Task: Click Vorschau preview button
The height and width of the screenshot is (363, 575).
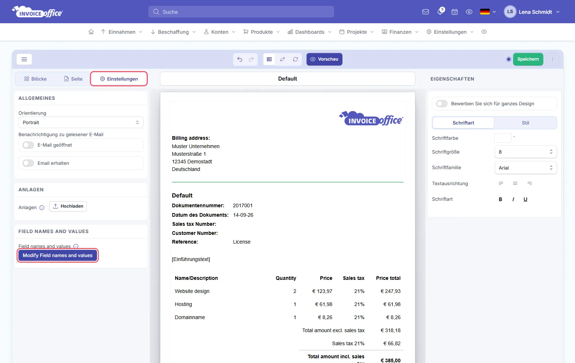Action: (x=324, y=59)
